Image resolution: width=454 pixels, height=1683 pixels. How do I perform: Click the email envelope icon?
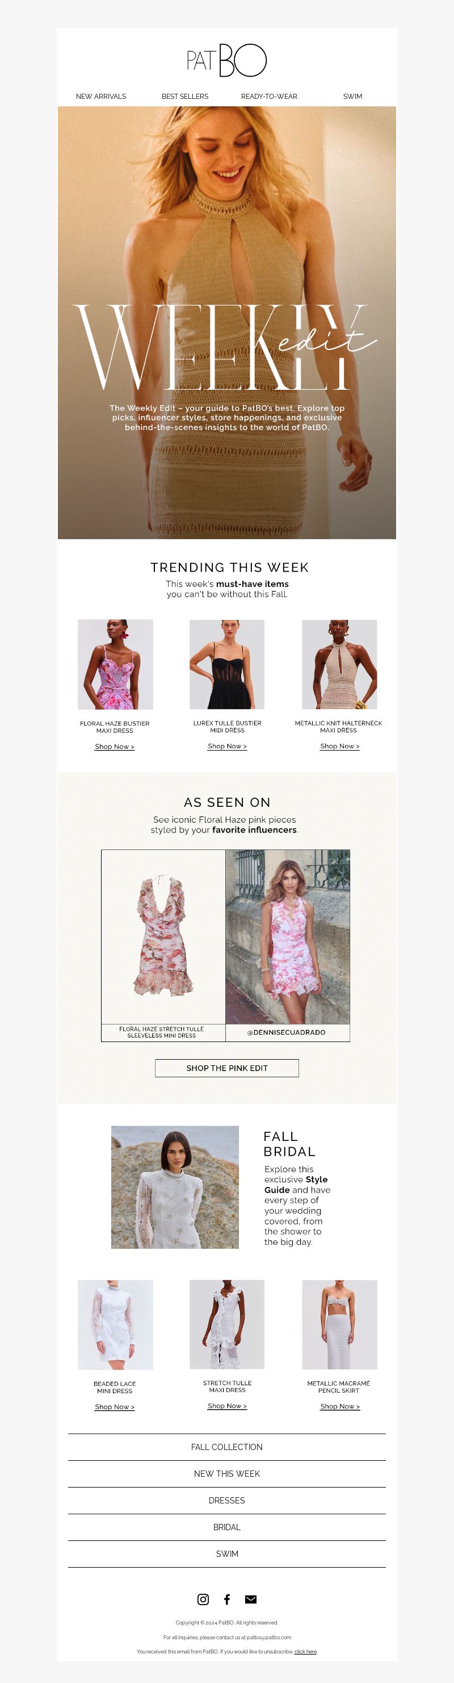coord(250,1599)
